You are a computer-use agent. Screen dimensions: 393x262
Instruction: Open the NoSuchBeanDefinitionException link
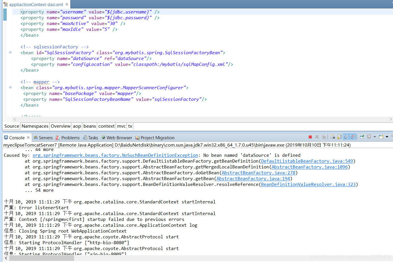(x=115, y=155)
